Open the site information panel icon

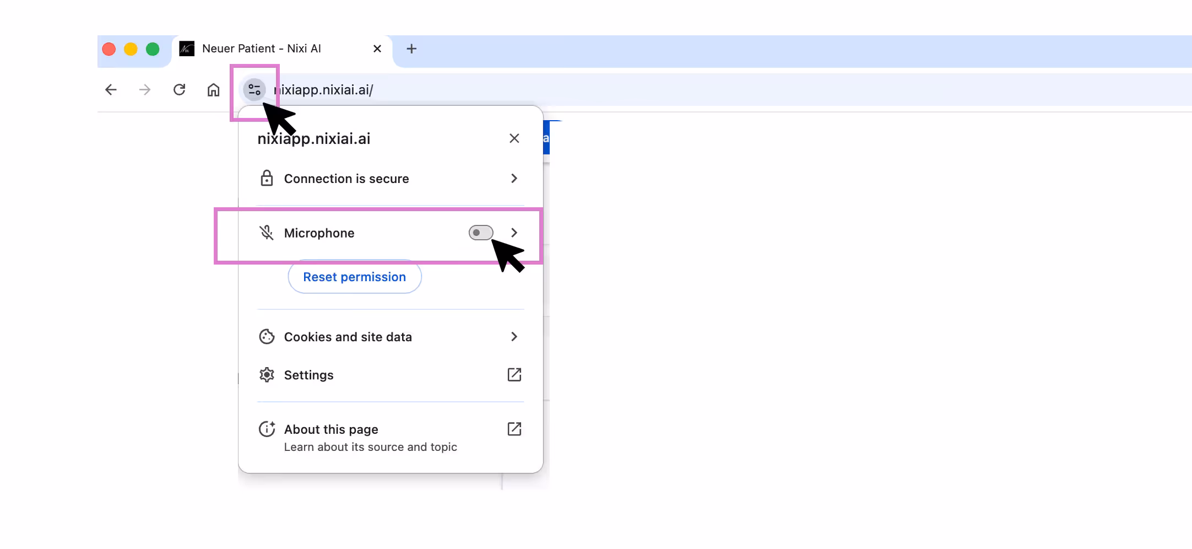254,90
